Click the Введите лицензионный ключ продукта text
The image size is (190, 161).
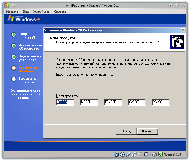pos(84,75)
